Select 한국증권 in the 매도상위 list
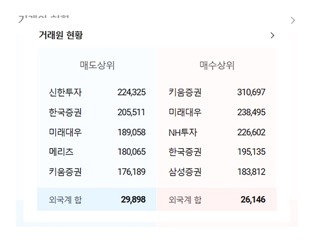The image size is (313, 240). click(65, 112)
